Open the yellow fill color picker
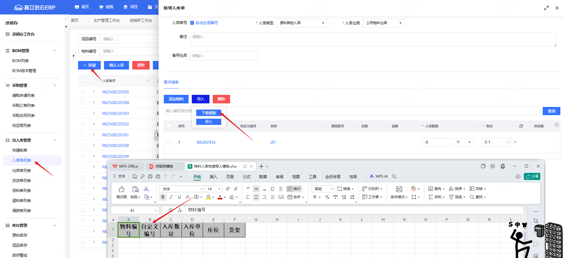 coord(213,197)
